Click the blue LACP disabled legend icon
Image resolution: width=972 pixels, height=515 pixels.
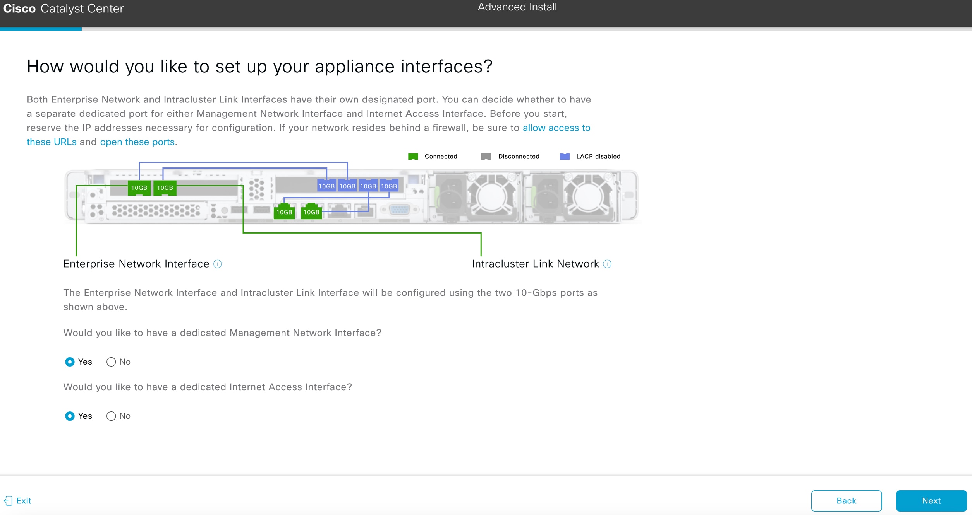click(x=565, y=156)
